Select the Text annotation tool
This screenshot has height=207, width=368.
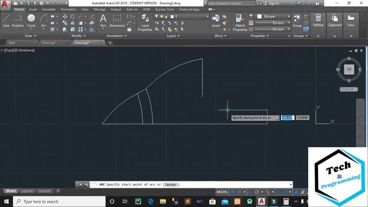point(103,21)
